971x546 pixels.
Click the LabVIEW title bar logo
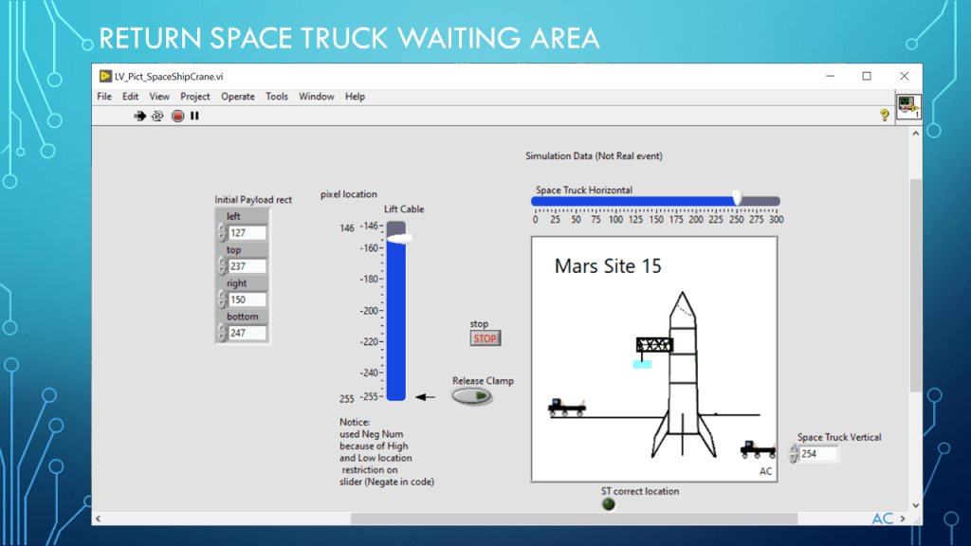(105, 76)
